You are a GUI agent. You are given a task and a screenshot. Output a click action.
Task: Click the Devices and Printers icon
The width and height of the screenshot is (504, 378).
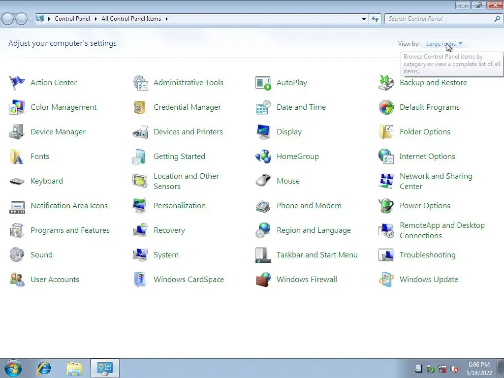(140, 132)
